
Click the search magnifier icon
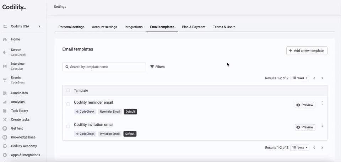(67, 67)
